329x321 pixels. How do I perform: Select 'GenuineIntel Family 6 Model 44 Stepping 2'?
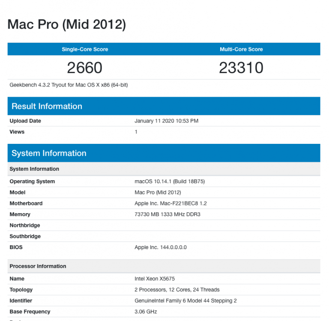click(185, 300)
